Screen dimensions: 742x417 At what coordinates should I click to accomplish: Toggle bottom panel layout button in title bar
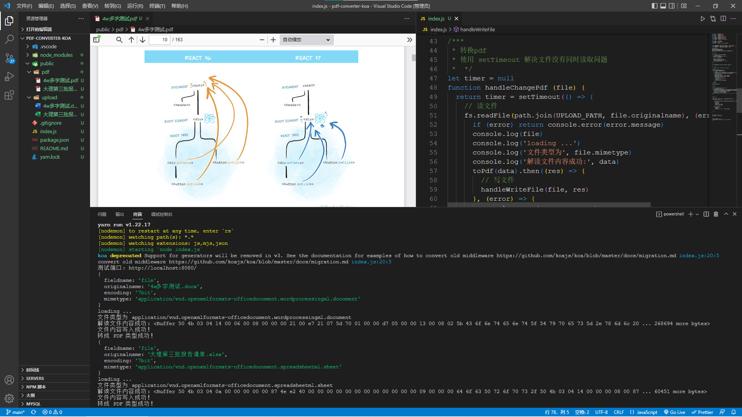click(663, 6)
